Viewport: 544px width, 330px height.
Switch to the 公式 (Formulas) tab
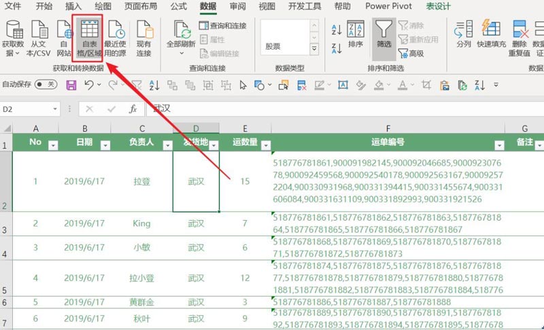179,6
